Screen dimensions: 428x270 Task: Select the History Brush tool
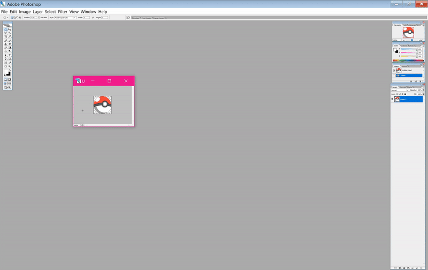pos(10,44)
